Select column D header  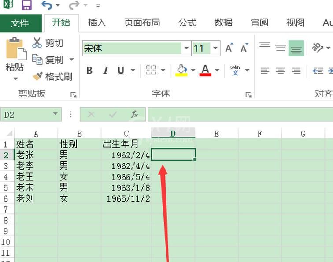(x=173, y=133)
